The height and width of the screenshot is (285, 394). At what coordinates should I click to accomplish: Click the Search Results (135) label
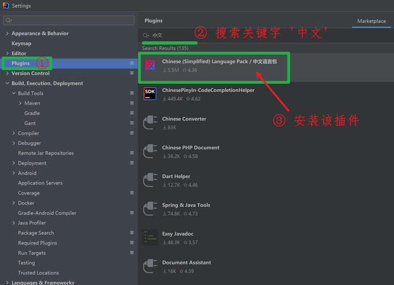tap(165, 48)
